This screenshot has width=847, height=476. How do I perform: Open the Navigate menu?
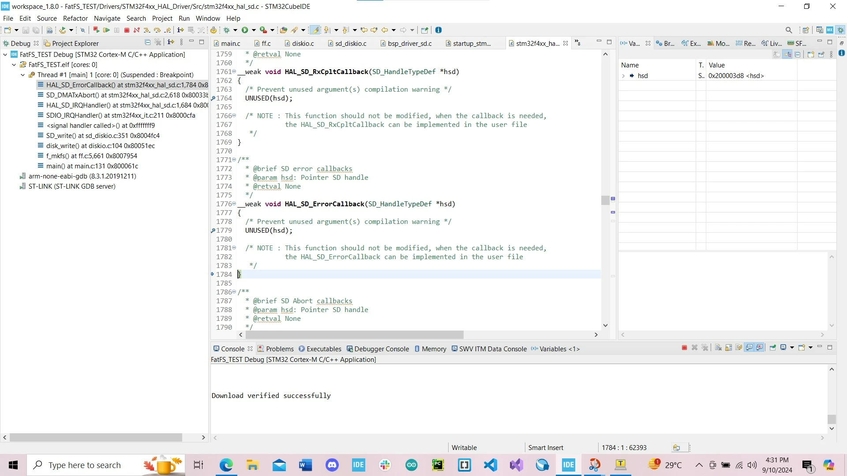coord(107,18)
